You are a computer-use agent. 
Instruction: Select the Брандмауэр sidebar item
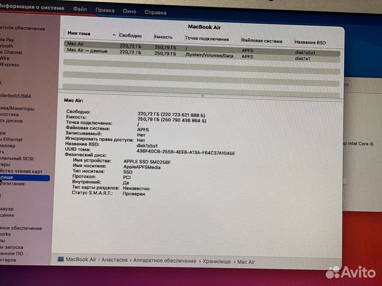[x=7, y=209]
